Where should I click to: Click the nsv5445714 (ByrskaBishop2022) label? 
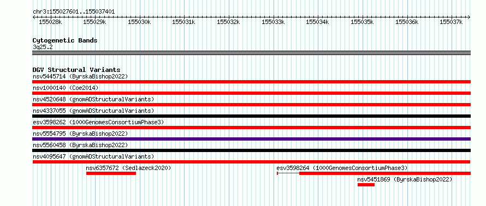[x=80, y=76]
